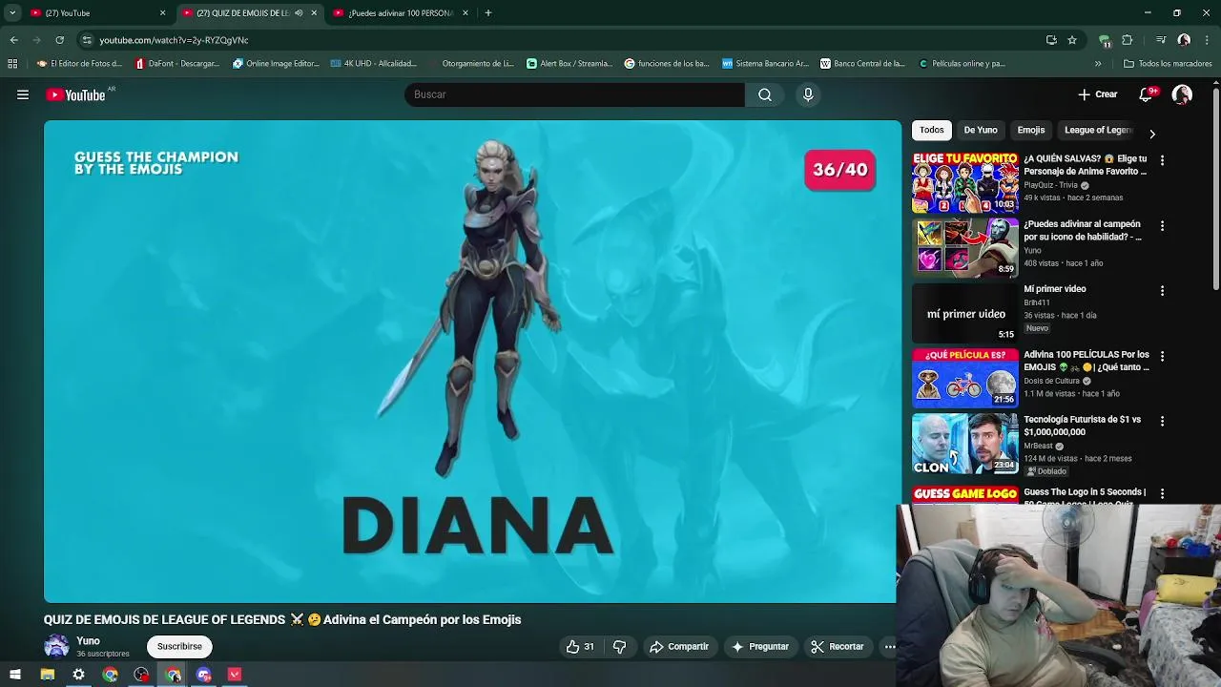Viewport: 1221px width, 687px height.
Task: Click the video player to pause
Action: pyautogui.click(x=471, y=361)
